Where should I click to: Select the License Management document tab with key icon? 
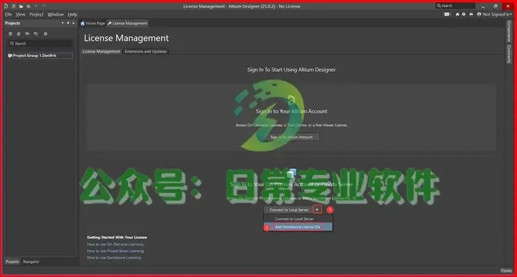pyautogui.click(x=127, y=23)
